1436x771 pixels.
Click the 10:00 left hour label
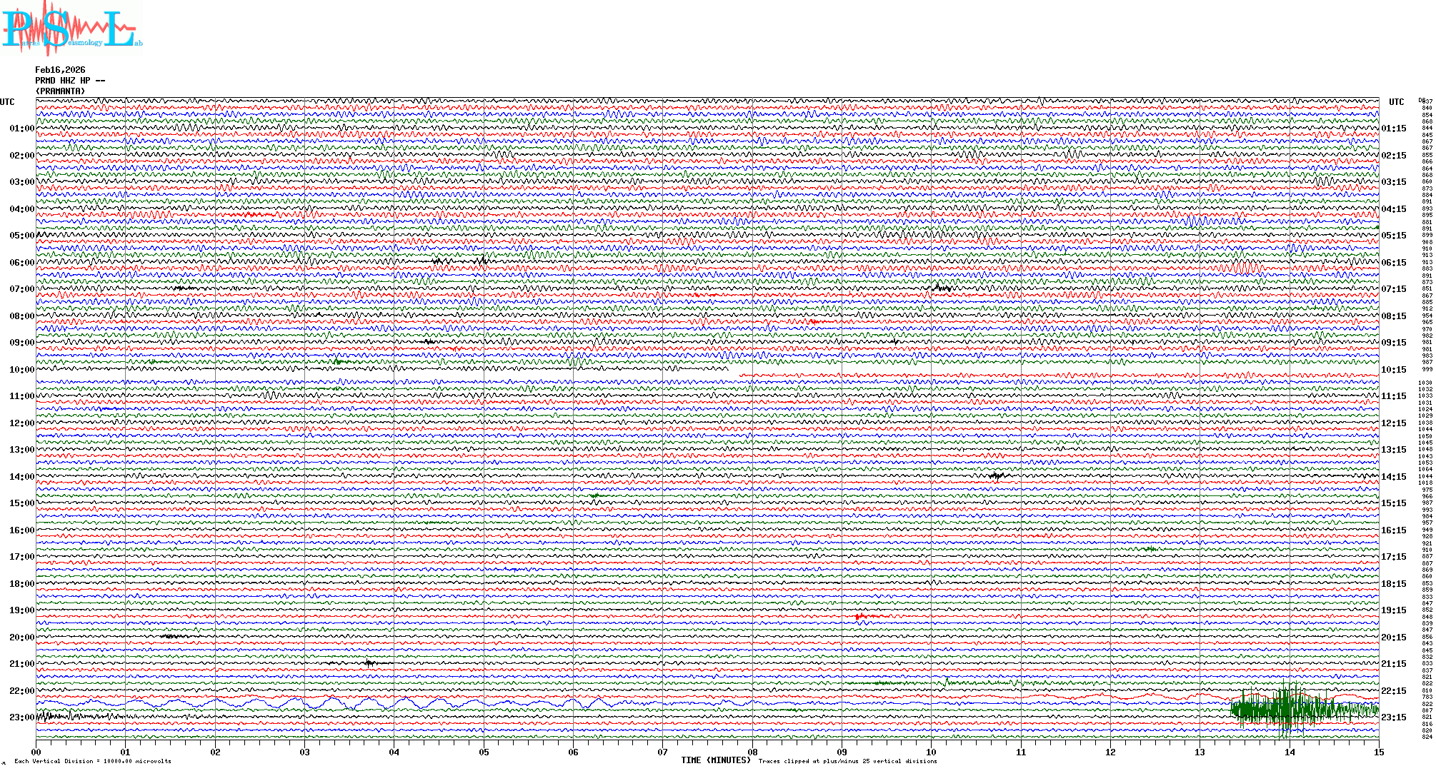21,370
